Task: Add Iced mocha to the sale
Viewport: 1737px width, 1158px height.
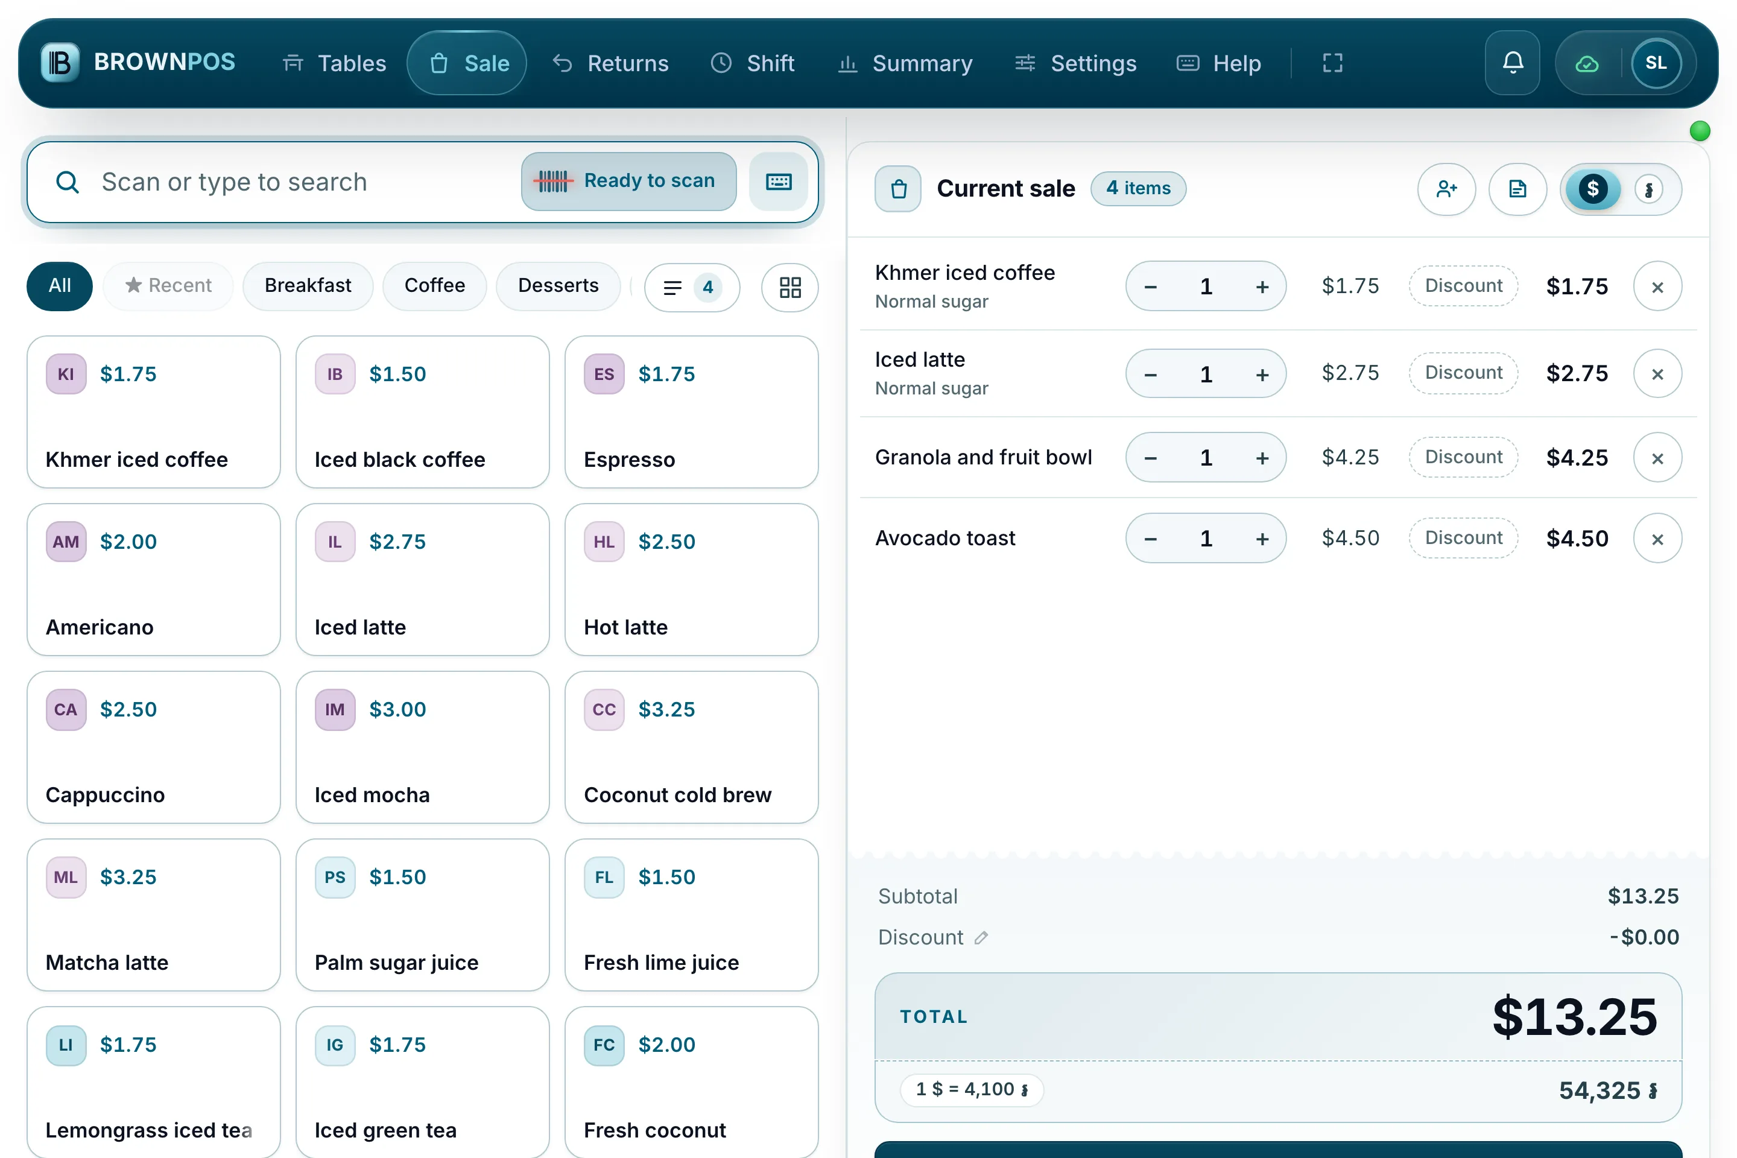Action: (x=422, y=747)
